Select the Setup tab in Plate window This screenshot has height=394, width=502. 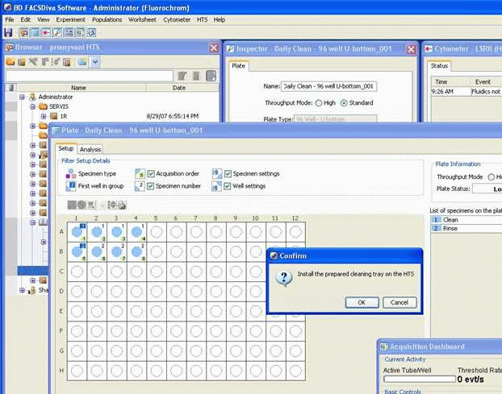coord(66,148)
